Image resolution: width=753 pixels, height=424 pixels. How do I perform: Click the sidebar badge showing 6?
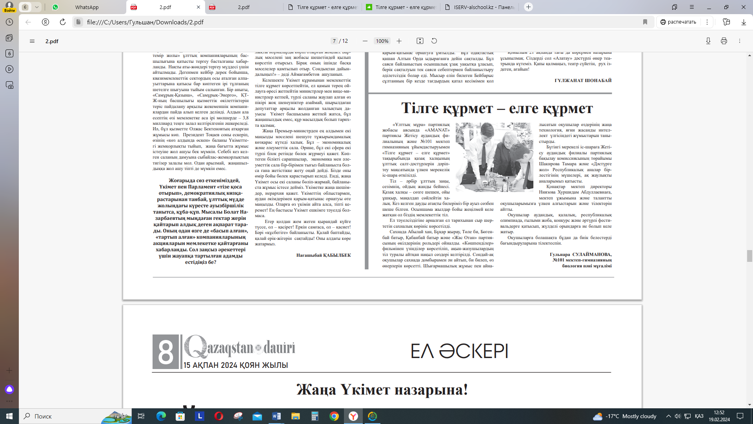click(9, 54)
